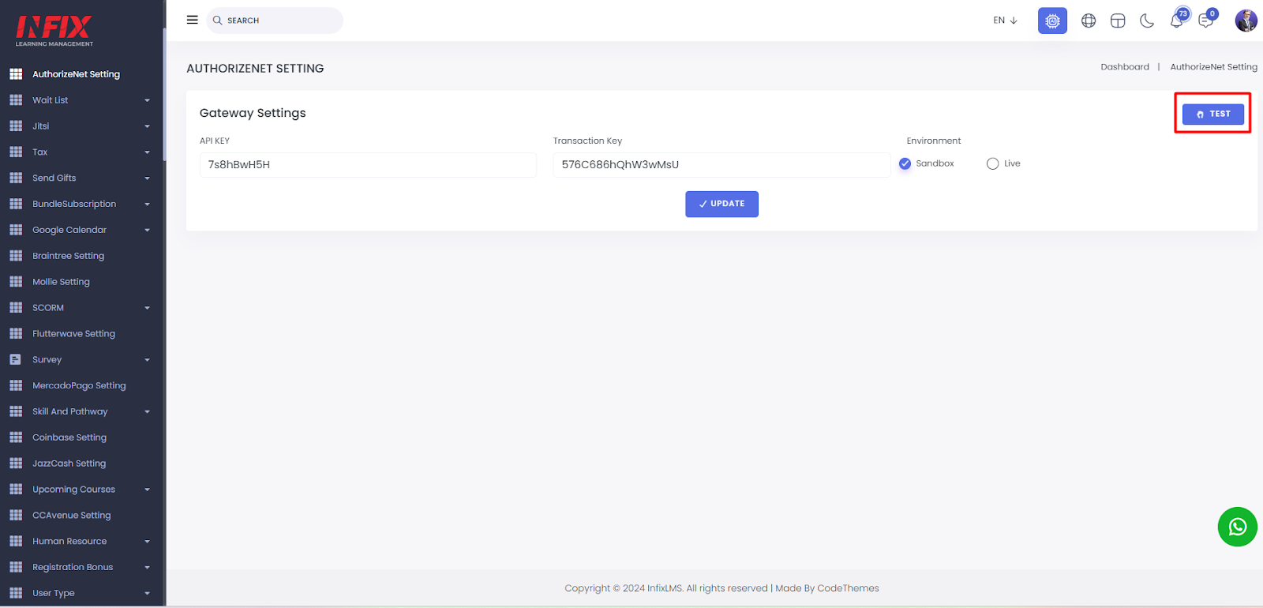
Task: Click grid icon beside User Type
Action: pyautogui.click(x=16, y=593)
